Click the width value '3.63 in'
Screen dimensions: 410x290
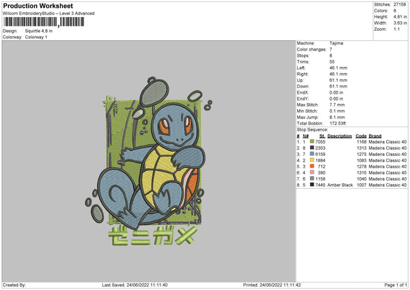click(x=400, y=23)
